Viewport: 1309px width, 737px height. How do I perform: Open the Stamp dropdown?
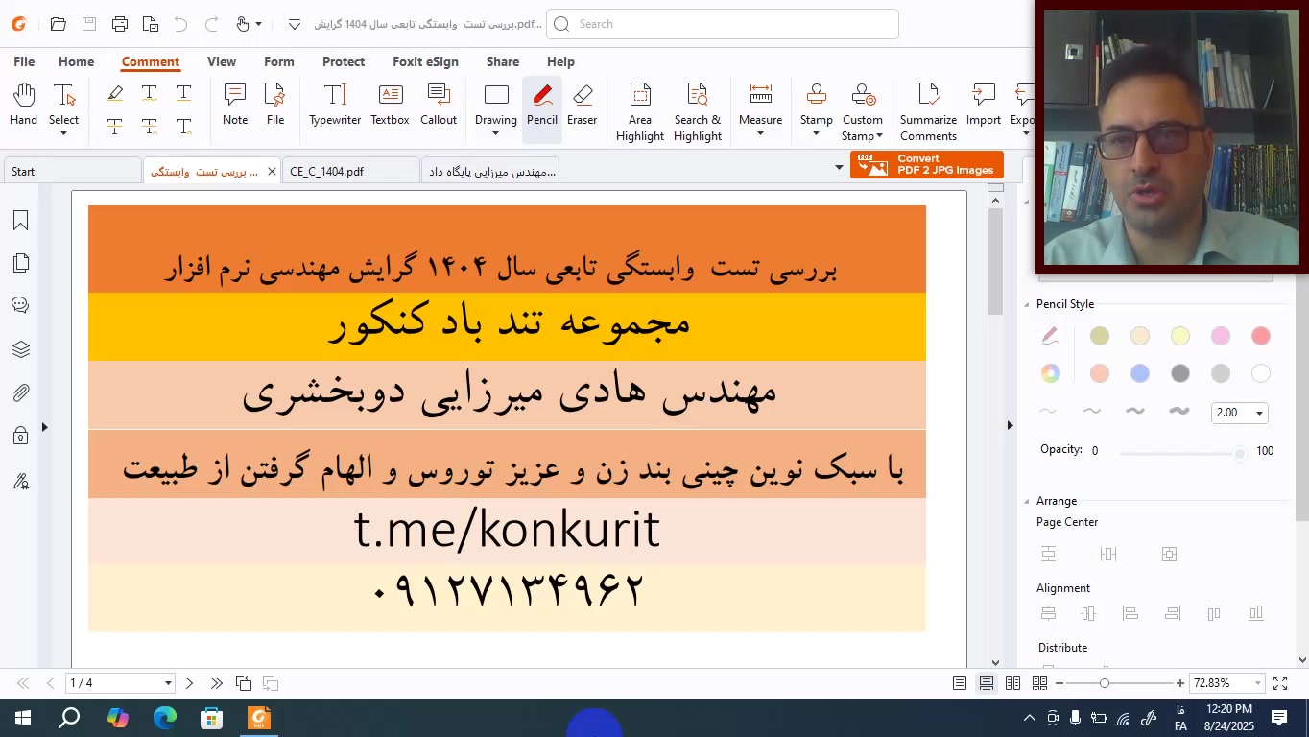point(817,133)
